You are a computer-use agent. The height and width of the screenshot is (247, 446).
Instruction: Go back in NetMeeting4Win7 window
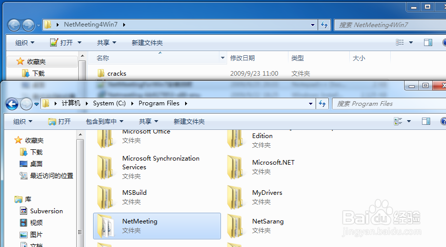click(14, 25)
